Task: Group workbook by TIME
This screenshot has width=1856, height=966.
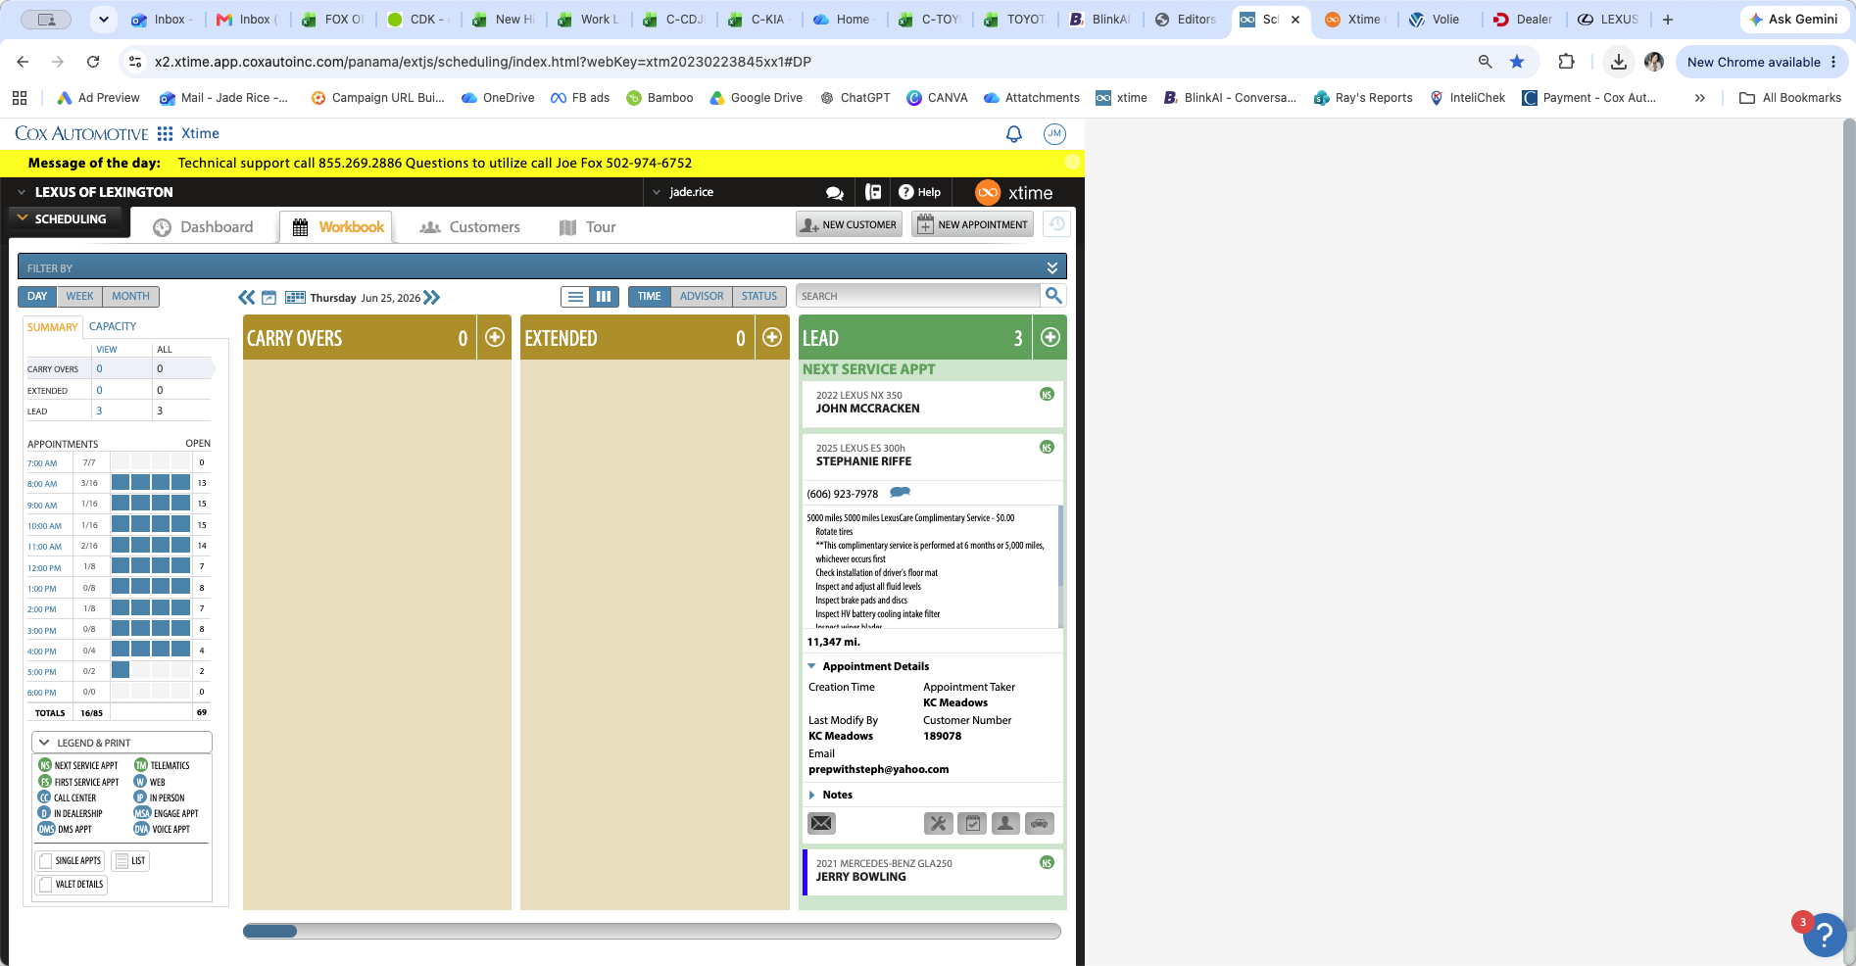Action: [649, 296]
